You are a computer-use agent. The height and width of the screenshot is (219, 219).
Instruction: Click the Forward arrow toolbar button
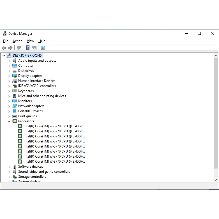(x=10, y=48)
